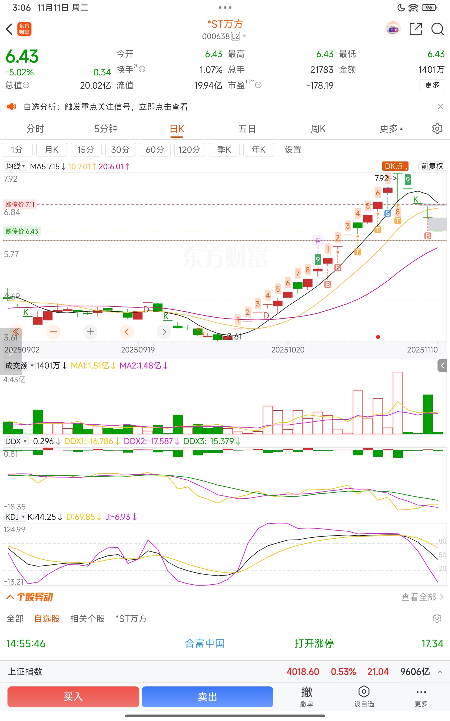Screen dimensions: 450x721
Task: Tap 更多 button in quote details
Action: point(432,85)
